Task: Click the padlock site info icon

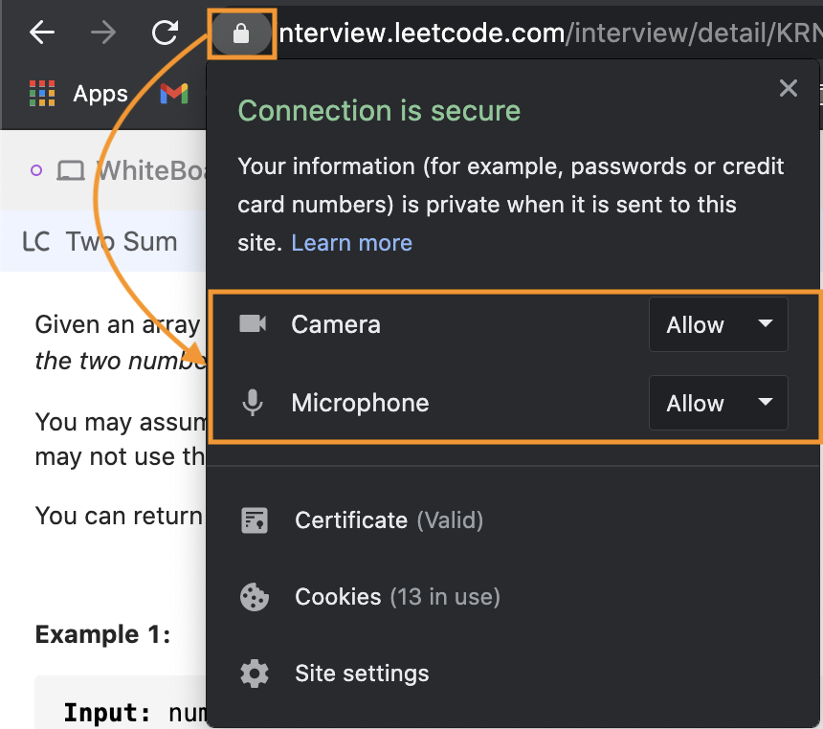Action: pyautogui.click(x=241, y=33)
